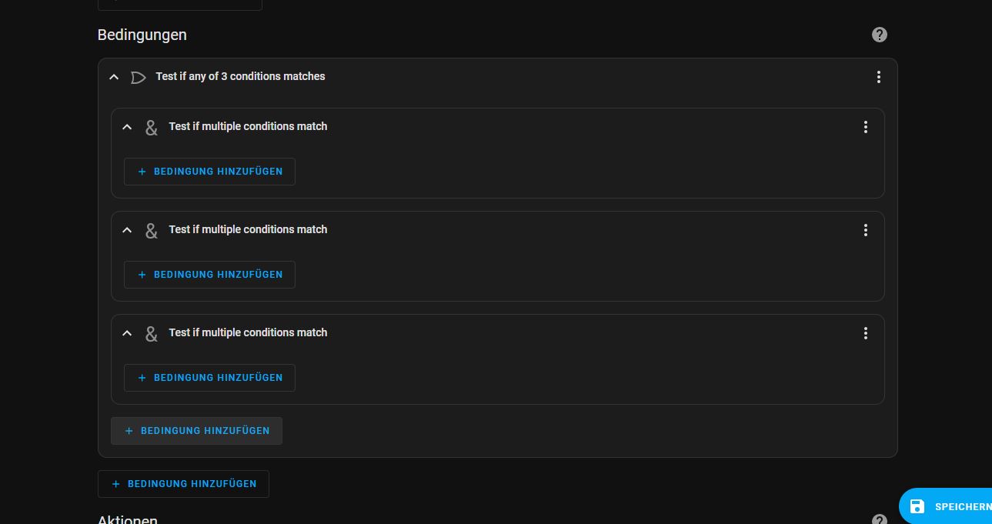Click the 'Test if any of 3 conditions matches' title
This screenshot has height=524, width=992.
(x=240, y=76)
